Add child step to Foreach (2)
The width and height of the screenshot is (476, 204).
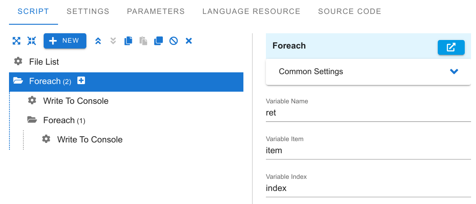81,80
